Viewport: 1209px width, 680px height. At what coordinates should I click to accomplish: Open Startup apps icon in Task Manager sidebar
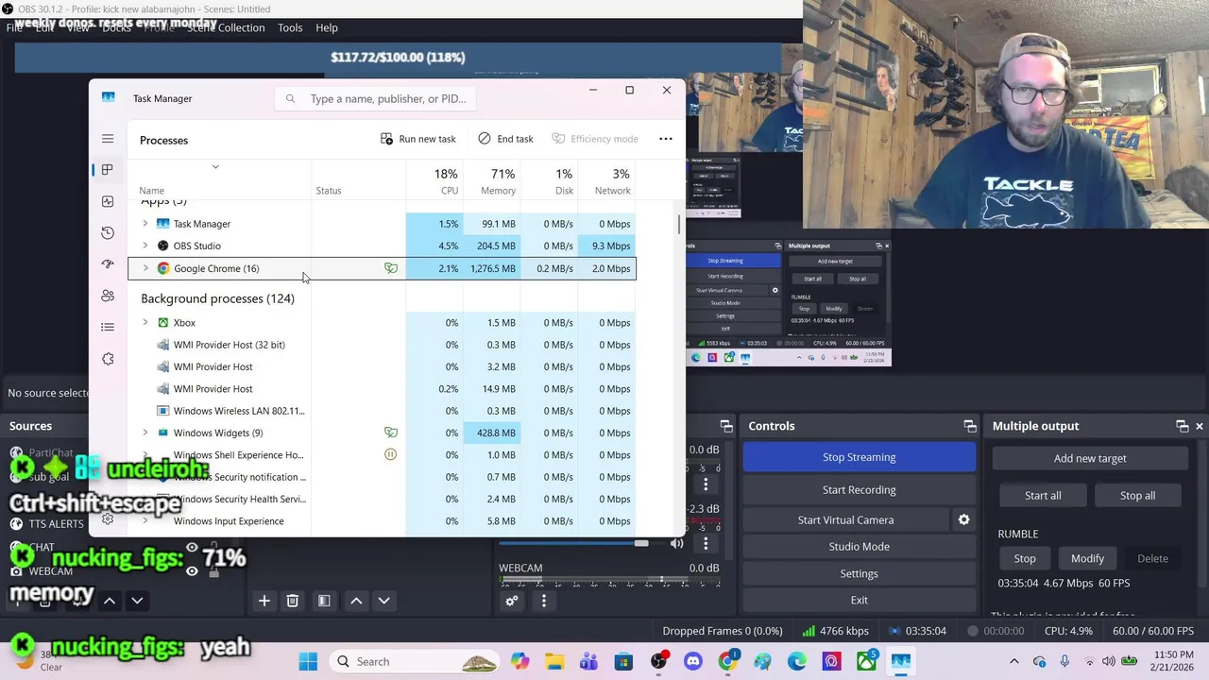[108, 264]
